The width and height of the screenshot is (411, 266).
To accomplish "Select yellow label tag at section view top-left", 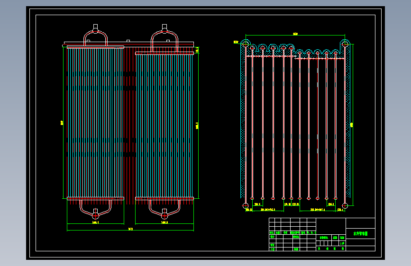I will (236, 42).
